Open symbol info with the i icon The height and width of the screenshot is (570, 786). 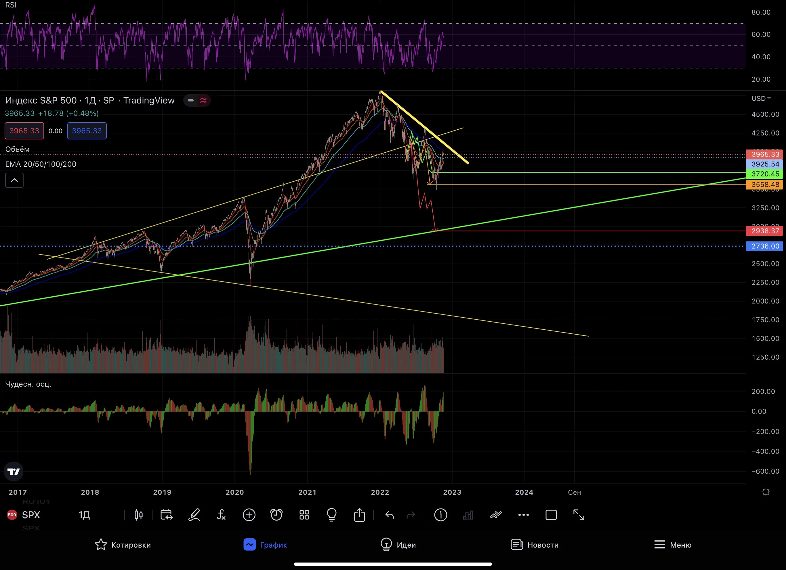[x=440, y=515]
